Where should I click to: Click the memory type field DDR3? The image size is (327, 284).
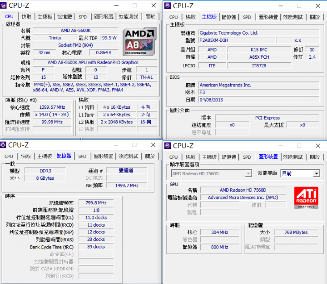45,171
